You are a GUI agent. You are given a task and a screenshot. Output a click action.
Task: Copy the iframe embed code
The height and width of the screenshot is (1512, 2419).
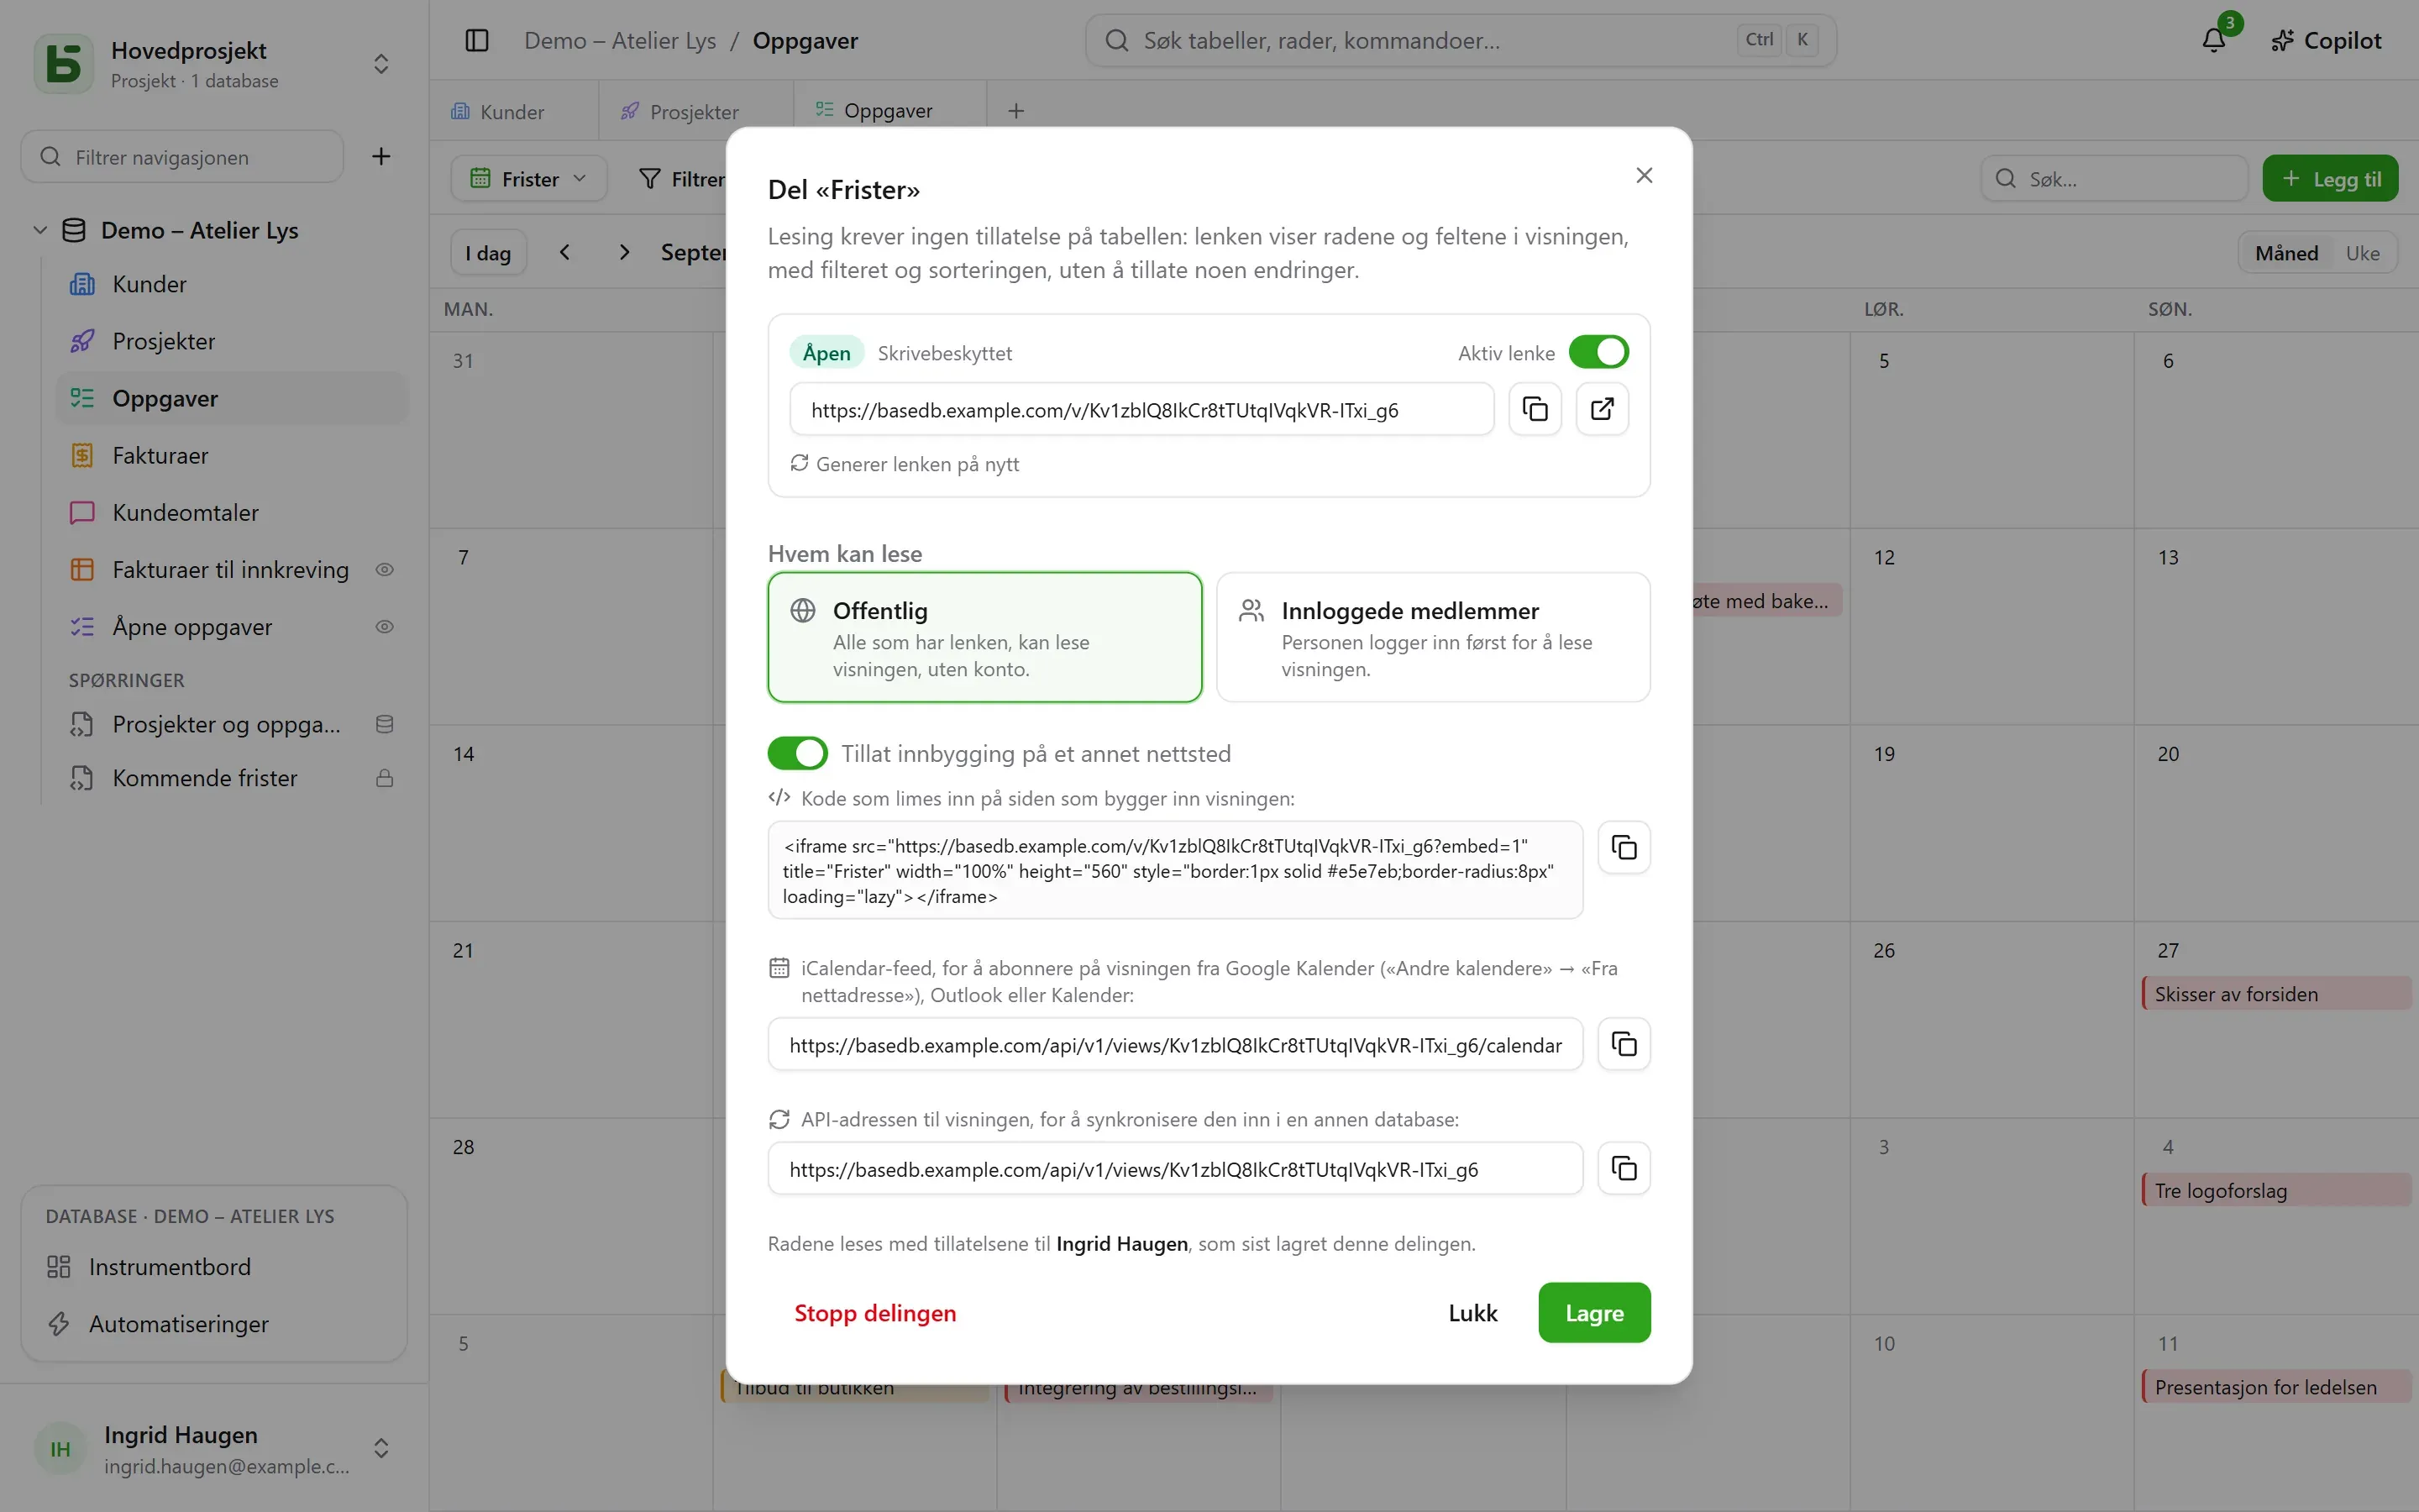point(1624,848)
